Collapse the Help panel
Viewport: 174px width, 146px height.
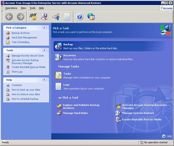pyautogui.click(x=44, y=80)
